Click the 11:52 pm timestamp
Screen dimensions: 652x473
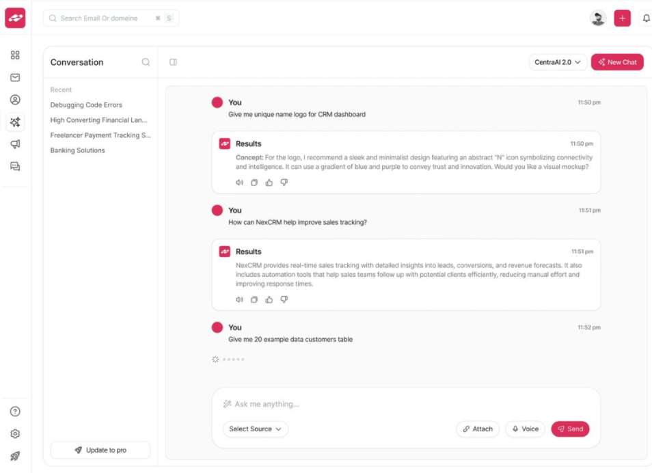[589, 327]
